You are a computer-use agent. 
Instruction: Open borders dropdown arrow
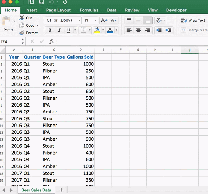(90, 30)
